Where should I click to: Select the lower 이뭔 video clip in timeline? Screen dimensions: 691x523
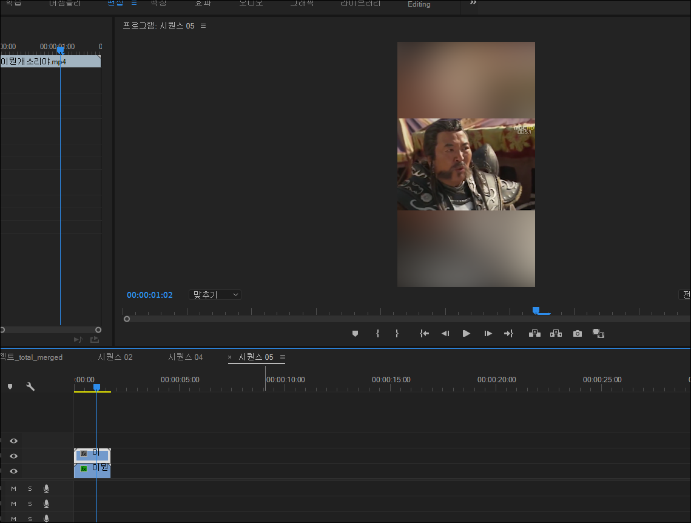[x=92, y=471]
